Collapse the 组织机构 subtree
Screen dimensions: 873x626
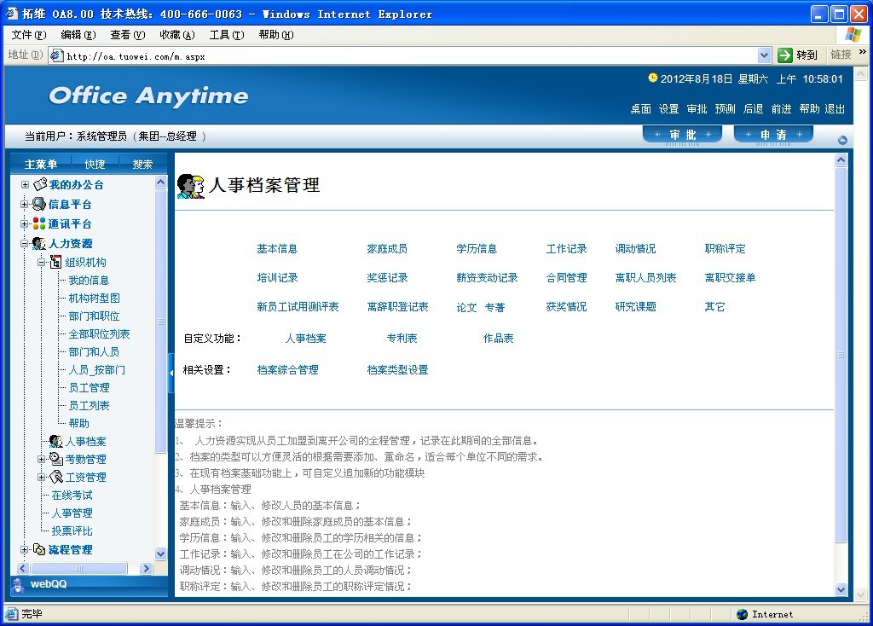(x=41, y=263)
